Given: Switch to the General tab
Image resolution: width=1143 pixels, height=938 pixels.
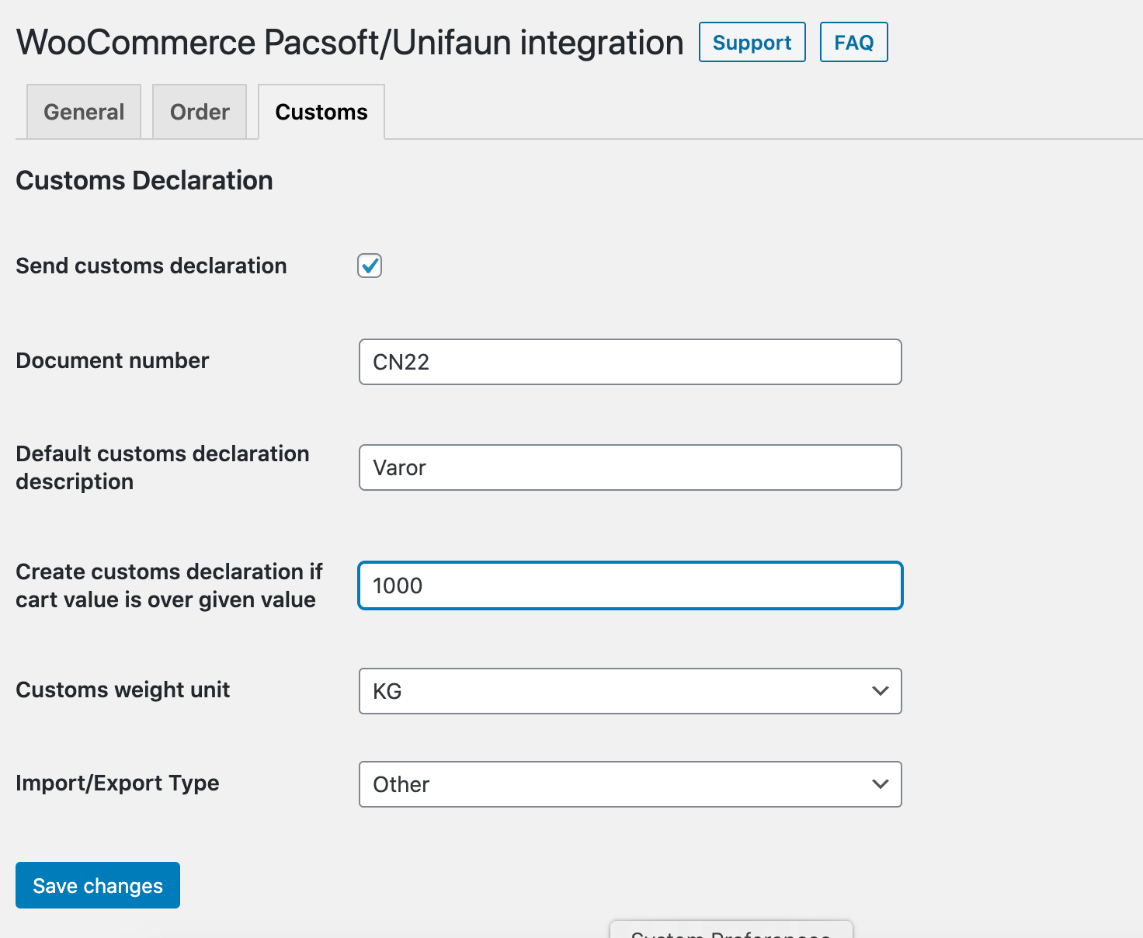Looking at the screenshot, I should tap(84, 112).
